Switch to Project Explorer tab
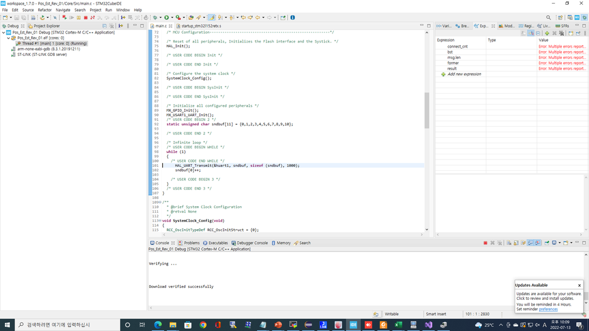Viewport: 589px width, 331px height. (44, 26)
